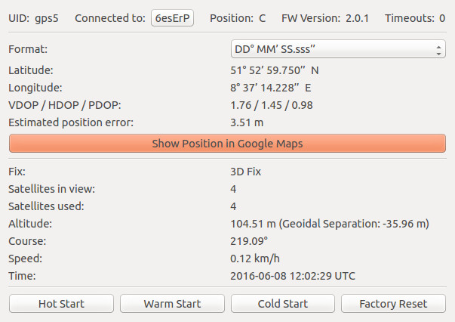Click the Time label
This screenshot has height=322, width=455.
[22, 276]
